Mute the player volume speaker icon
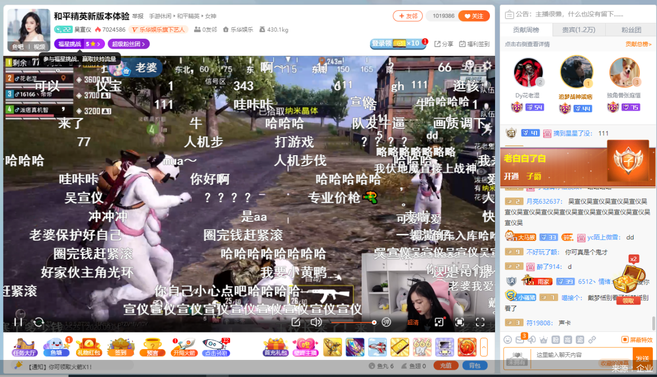 point(316,322)
